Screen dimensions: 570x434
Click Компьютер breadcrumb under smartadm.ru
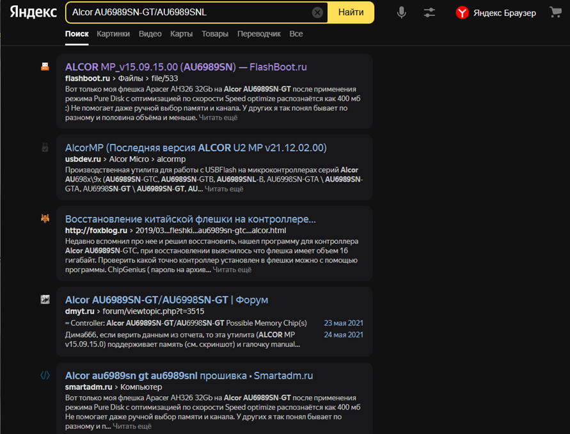141,387
